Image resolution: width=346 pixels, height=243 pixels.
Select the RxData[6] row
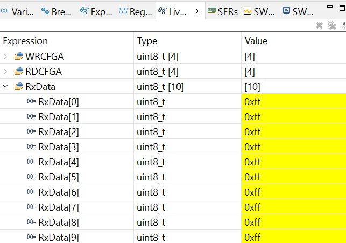pos(173,192)
